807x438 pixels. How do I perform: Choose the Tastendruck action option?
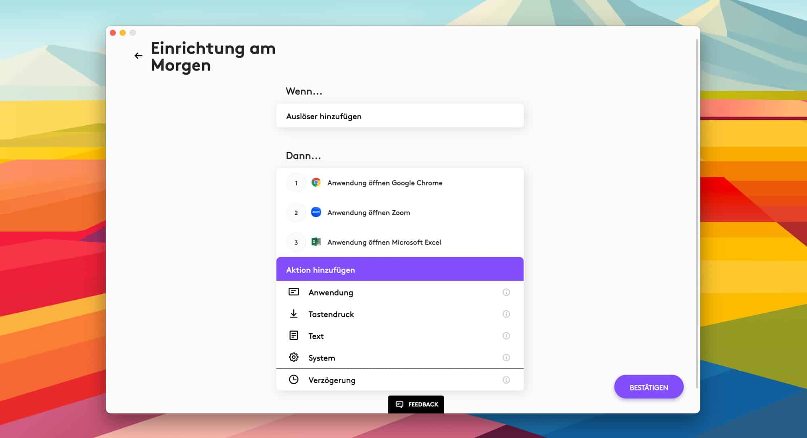click(x=331, y=314)
